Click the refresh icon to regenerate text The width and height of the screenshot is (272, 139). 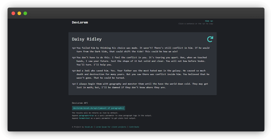pyautogui.click(x=210, y=39)
